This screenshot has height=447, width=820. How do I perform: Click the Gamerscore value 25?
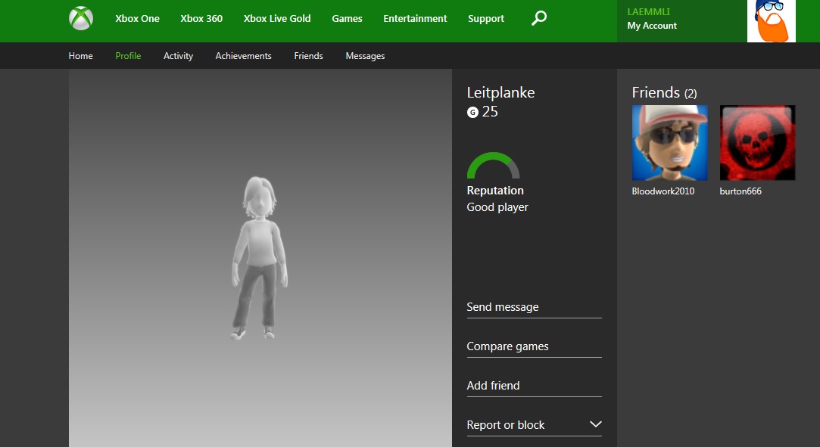point(490,112)
